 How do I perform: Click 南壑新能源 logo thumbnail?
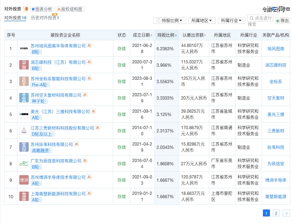point(24,196)
